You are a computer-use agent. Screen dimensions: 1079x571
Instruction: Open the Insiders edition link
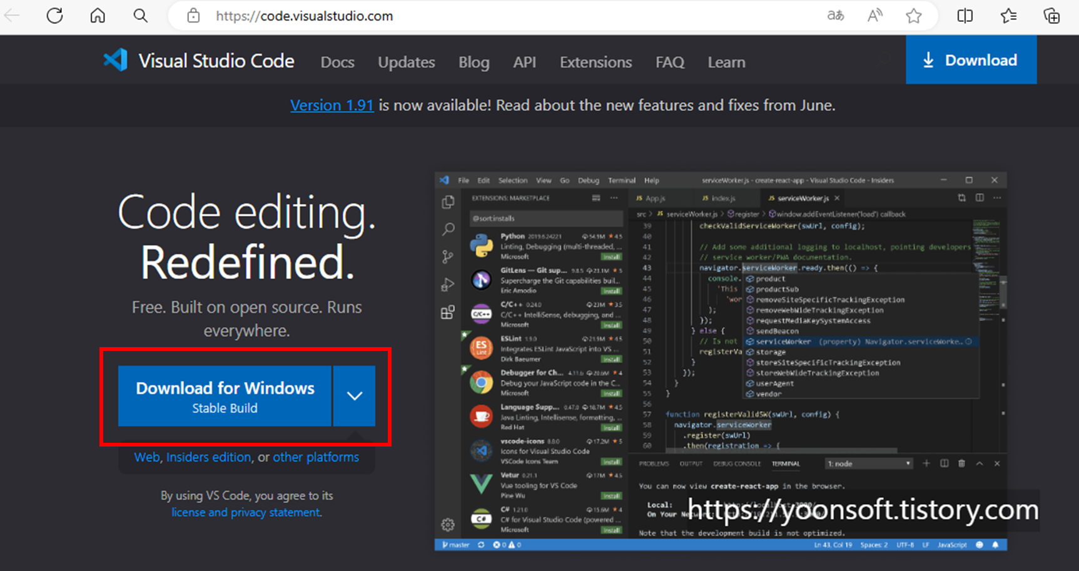209,457
